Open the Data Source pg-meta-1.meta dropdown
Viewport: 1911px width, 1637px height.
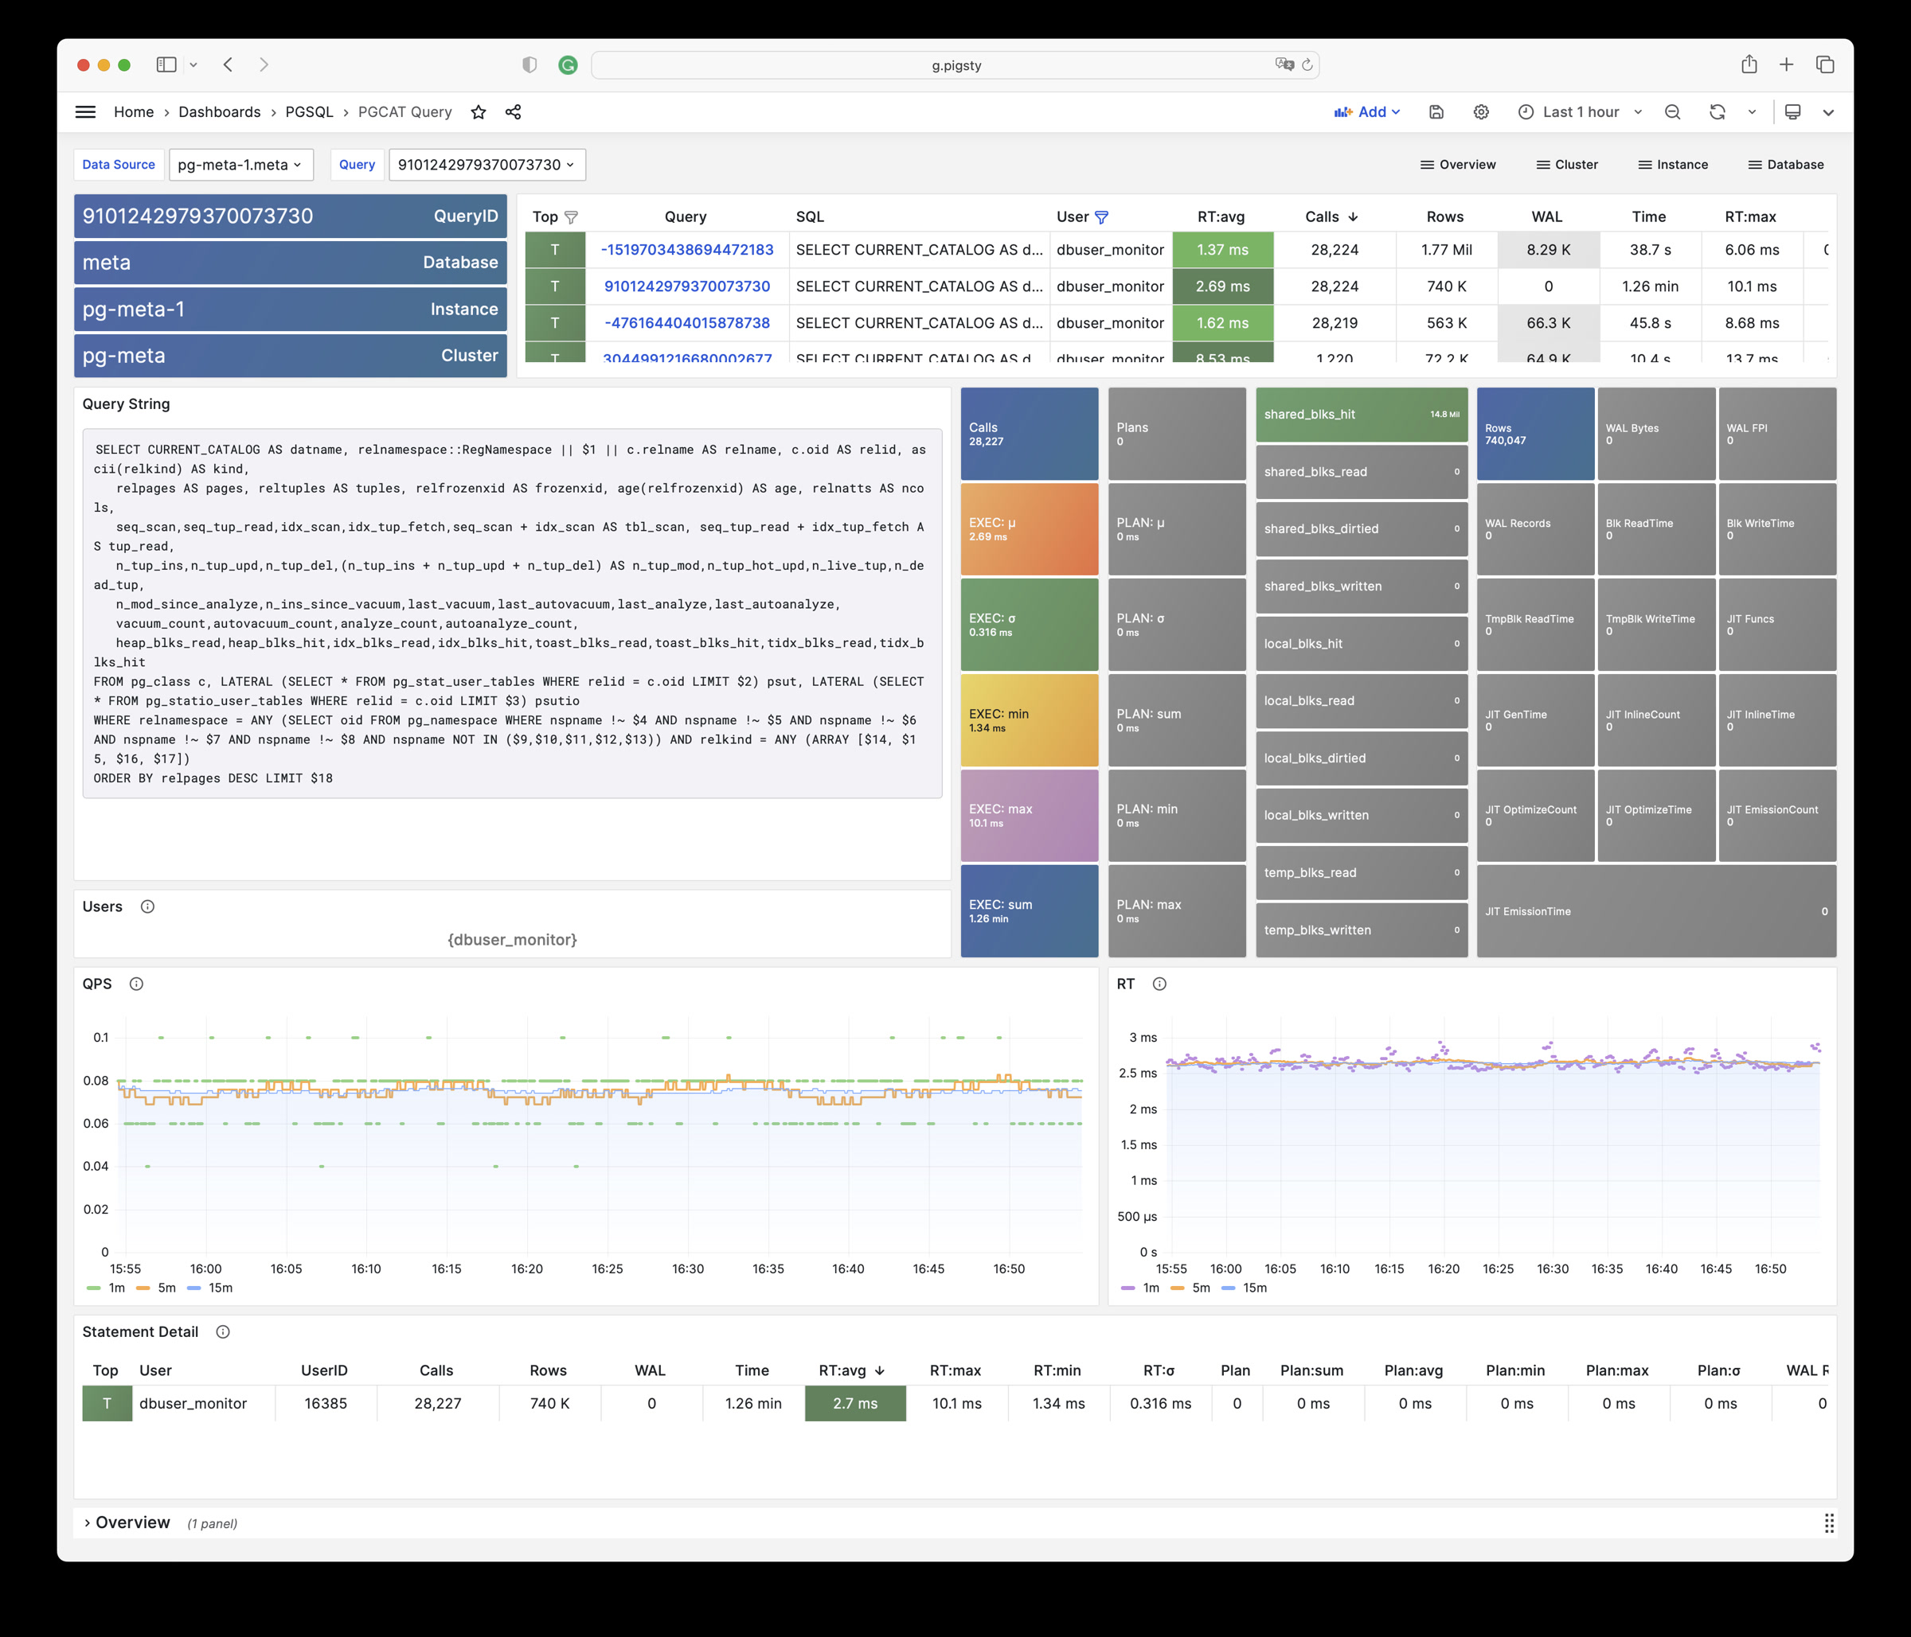[x=240, y=165]
